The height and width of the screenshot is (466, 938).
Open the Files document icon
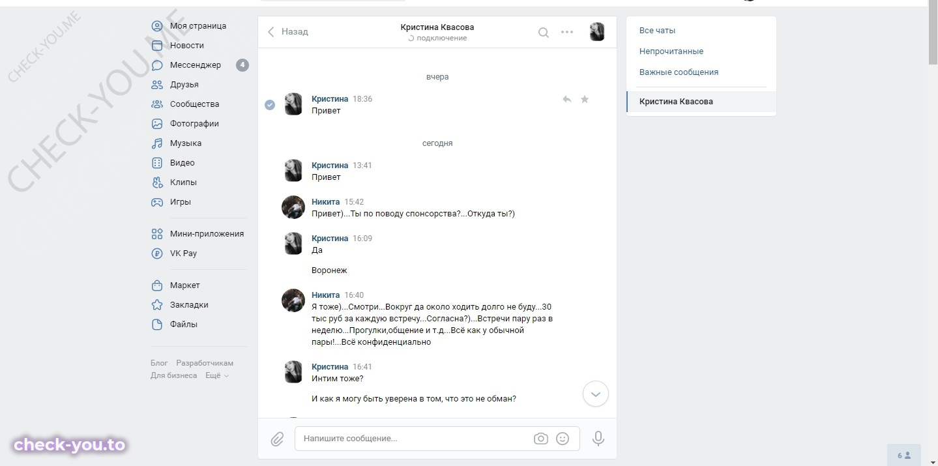157,325
